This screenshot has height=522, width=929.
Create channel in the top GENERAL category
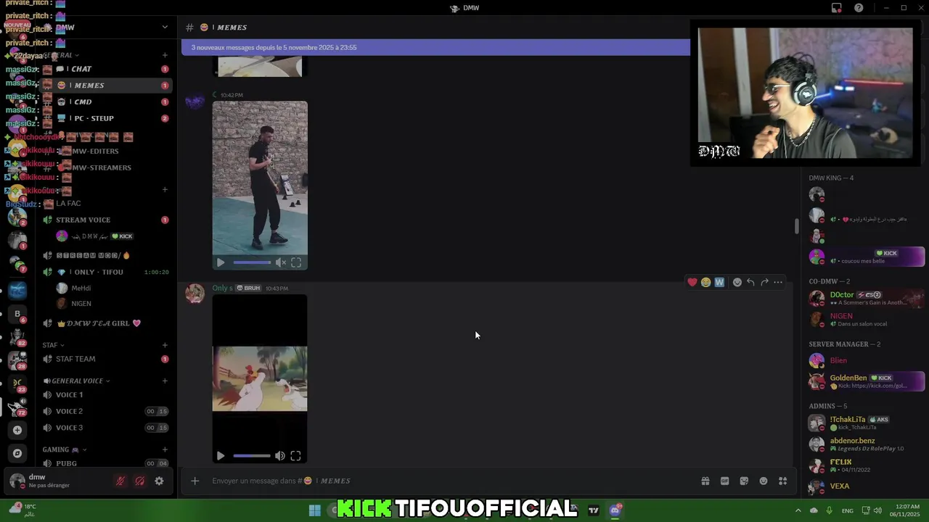[x=165, y=55]
